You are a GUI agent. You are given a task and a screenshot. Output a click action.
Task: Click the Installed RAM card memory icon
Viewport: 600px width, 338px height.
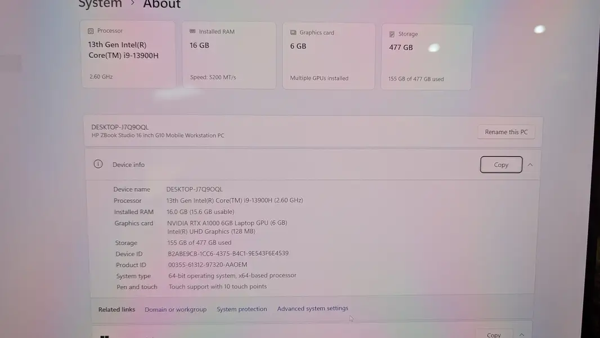tap(192, 32)
